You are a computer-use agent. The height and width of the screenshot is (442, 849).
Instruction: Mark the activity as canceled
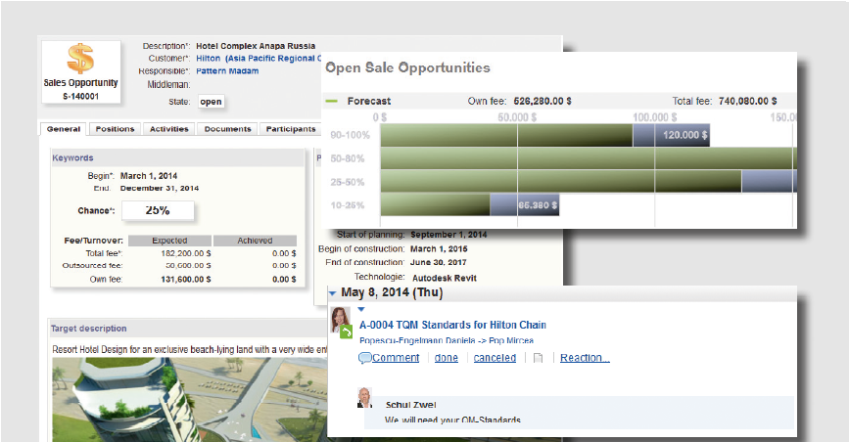pos(495,358)
